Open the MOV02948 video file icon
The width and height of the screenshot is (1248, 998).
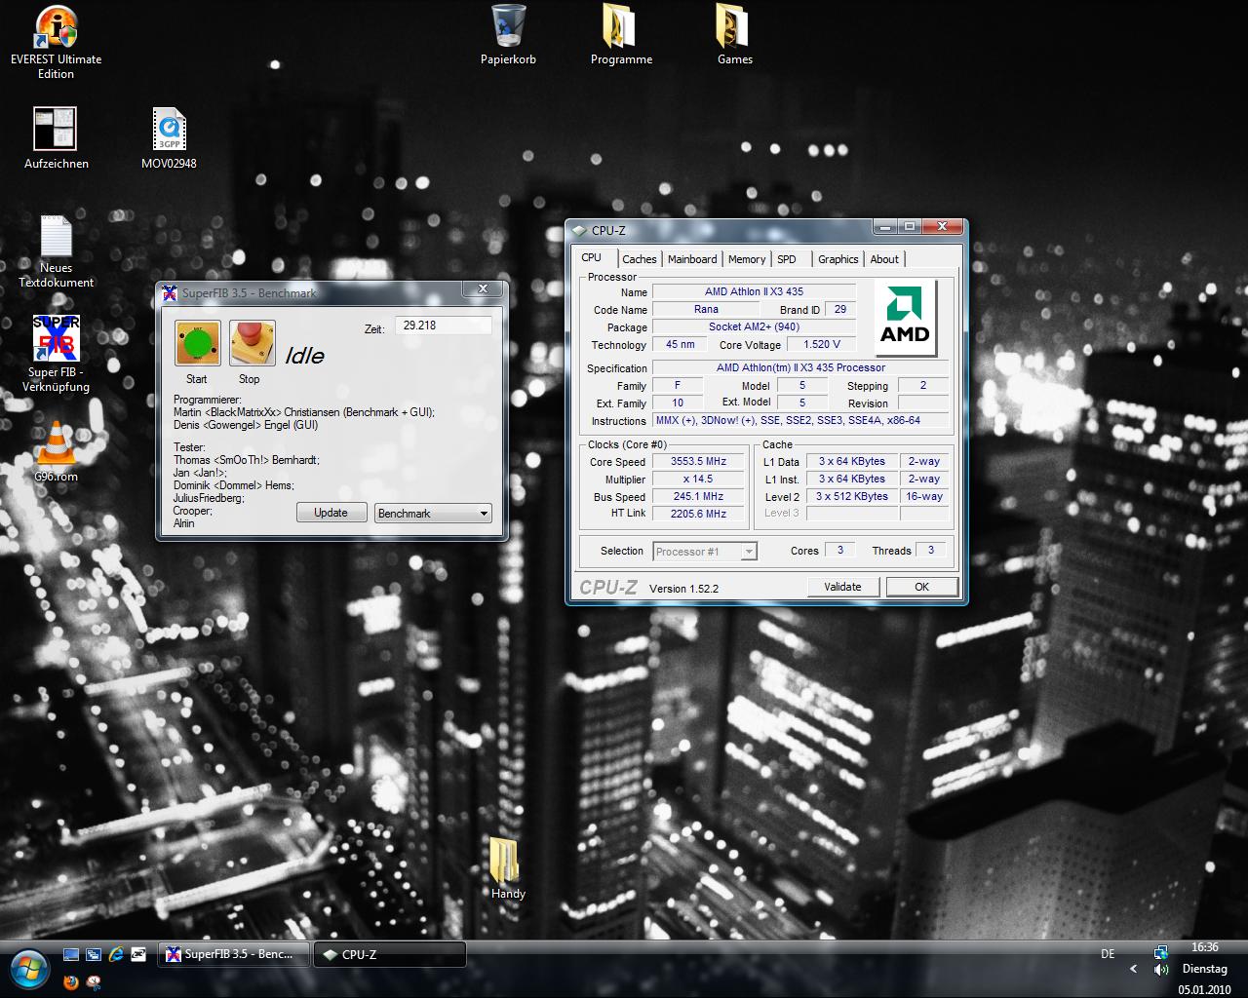(x=169, y=137)
